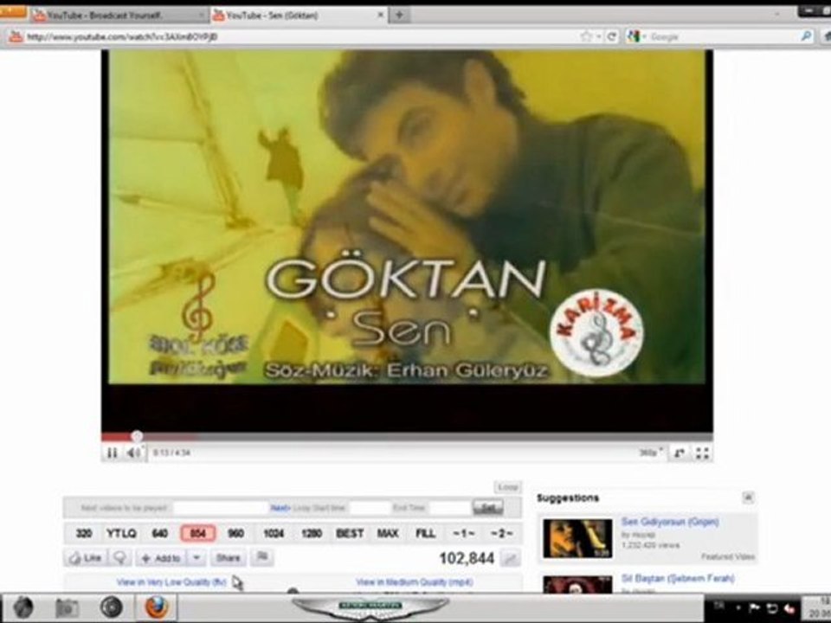Open the round disc icon in the taskbar

(x=112, y=607)
